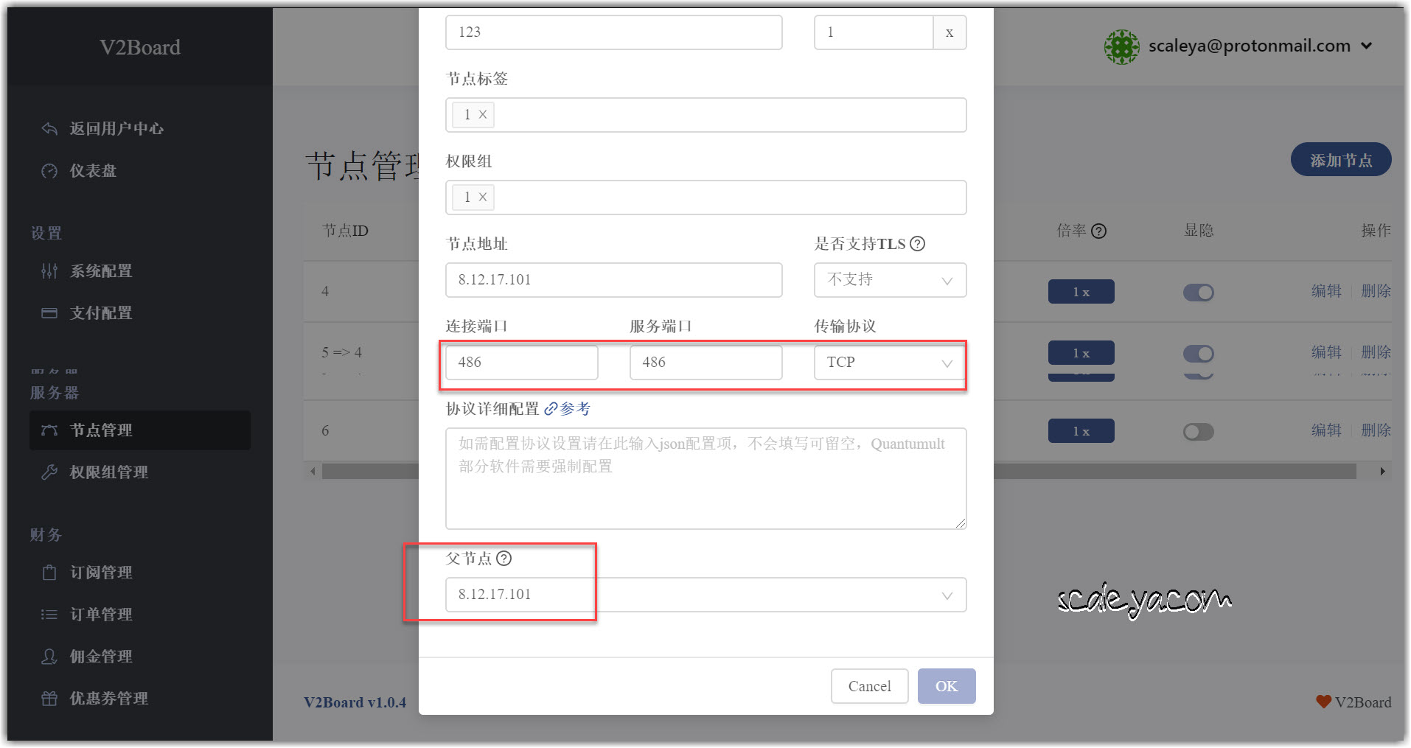Click the help icon beside 父节点 label

click(504, 559)
